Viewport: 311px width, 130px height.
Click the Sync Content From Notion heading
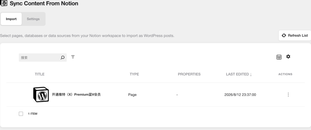tap(44, 3)
